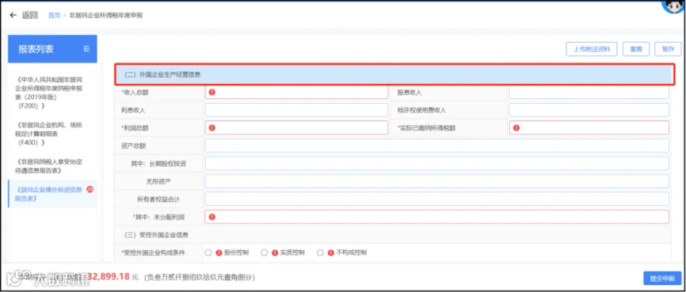The height and width of the screenshot is (292, 686).
Task: Click the 上传附送资料 button
Action: click(591, 49)
